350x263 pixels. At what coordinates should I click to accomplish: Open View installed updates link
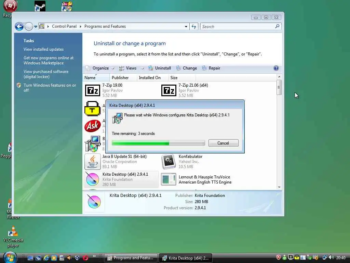[43, 49]
